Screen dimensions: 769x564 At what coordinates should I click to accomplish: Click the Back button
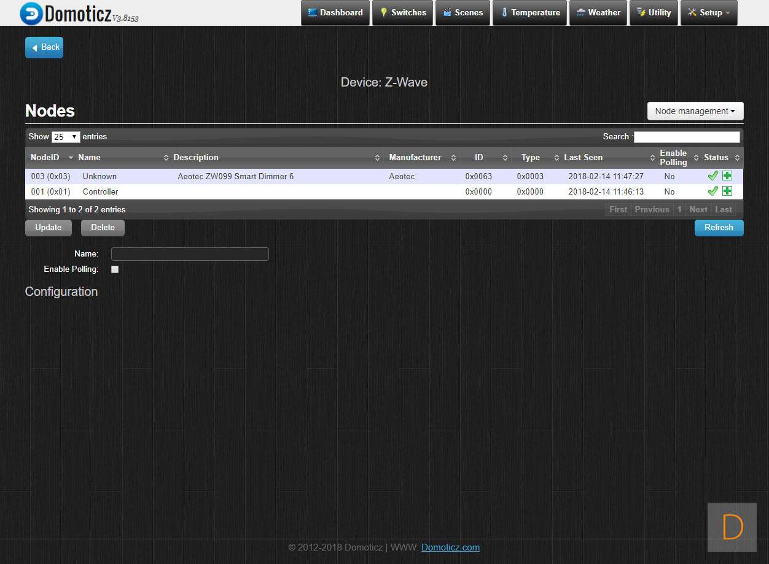pos(44,47)
